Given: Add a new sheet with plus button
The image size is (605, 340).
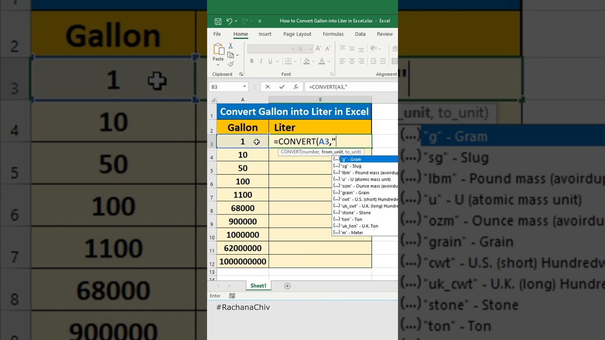Looking at the screenshot, I should [x=287, y=286].
